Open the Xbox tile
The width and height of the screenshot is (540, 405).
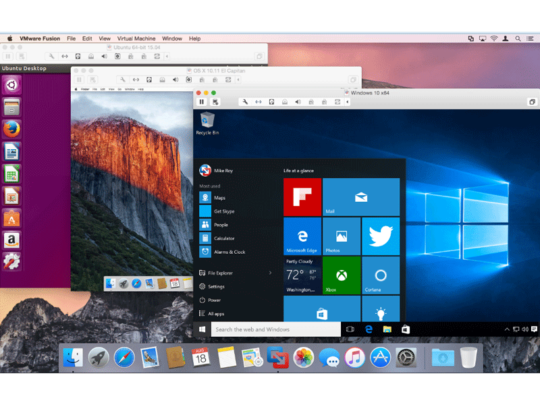pyautogui.click(x=342, y=275)
